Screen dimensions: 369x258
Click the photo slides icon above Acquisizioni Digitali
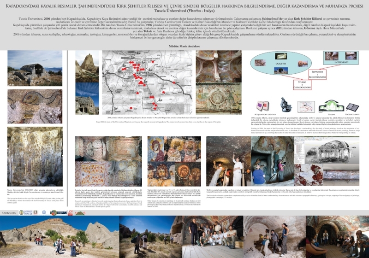coord(262,106)
